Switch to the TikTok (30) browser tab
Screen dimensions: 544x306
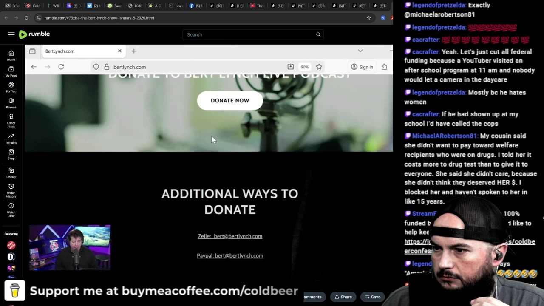click(x=216, y=6)
